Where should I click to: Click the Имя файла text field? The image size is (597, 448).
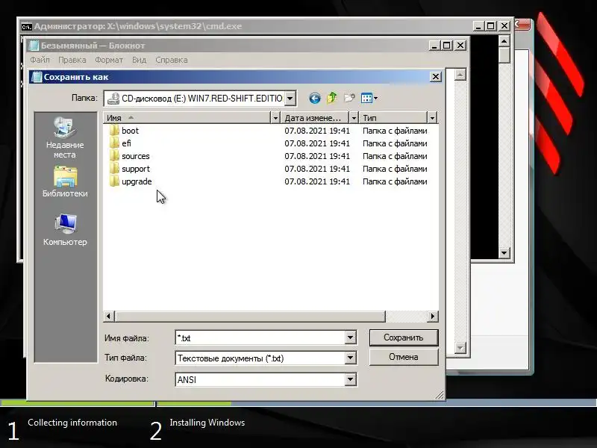260,337
